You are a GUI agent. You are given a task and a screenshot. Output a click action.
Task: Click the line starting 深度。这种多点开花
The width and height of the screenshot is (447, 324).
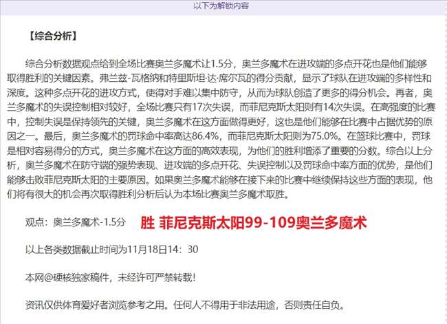(219, 93)
